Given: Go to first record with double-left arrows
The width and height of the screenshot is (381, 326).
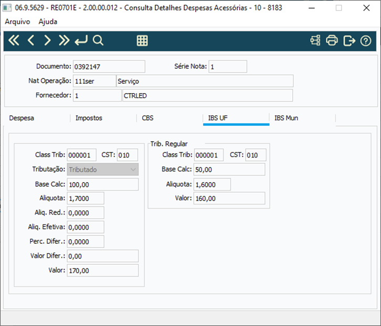Looking at the screenshot, I should [14, 40].
